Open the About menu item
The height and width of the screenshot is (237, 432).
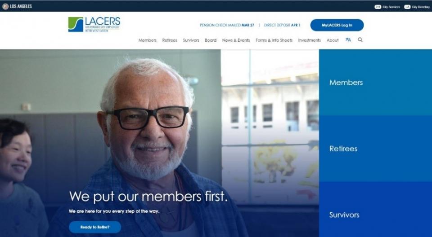(x=333, y=40)
